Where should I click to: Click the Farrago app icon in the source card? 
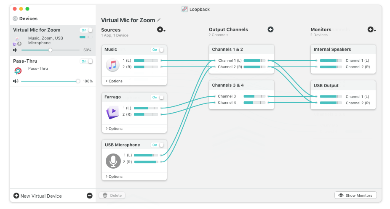(x=113, y=112)
